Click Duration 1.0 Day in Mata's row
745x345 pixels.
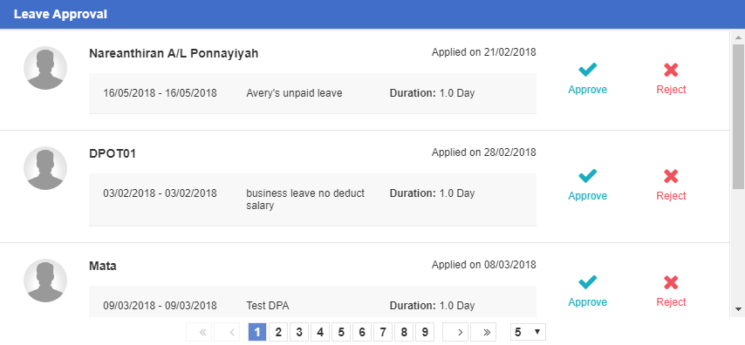tap(433, 306)
